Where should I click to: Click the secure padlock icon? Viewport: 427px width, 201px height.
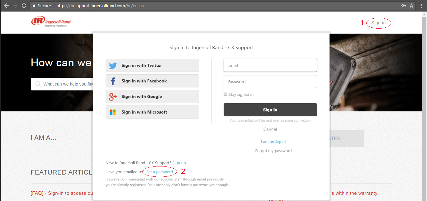(34, 6)
